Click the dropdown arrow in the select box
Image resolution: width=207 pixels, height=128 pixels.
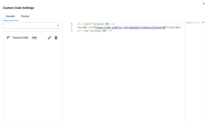pyautogui.click(x=58, y=26)
